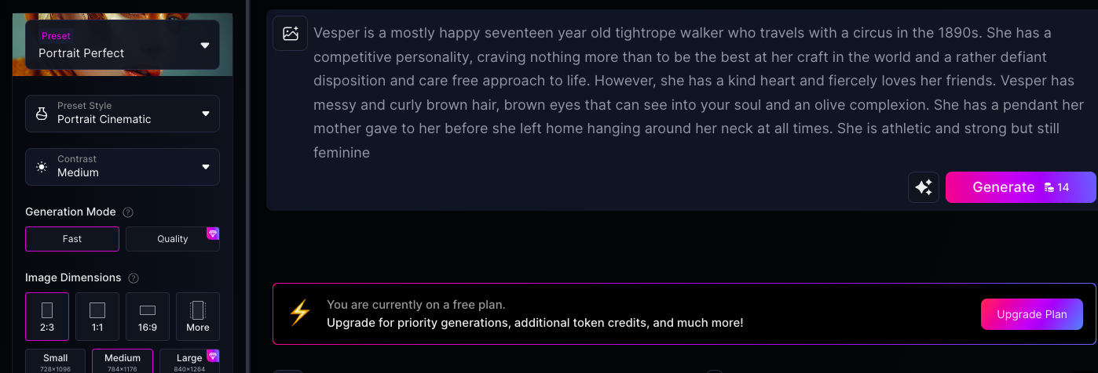This screenshot has width=1098, height=373.
Task: Click the sparkle prompt enhance icon
Action: tap(924, 187)
